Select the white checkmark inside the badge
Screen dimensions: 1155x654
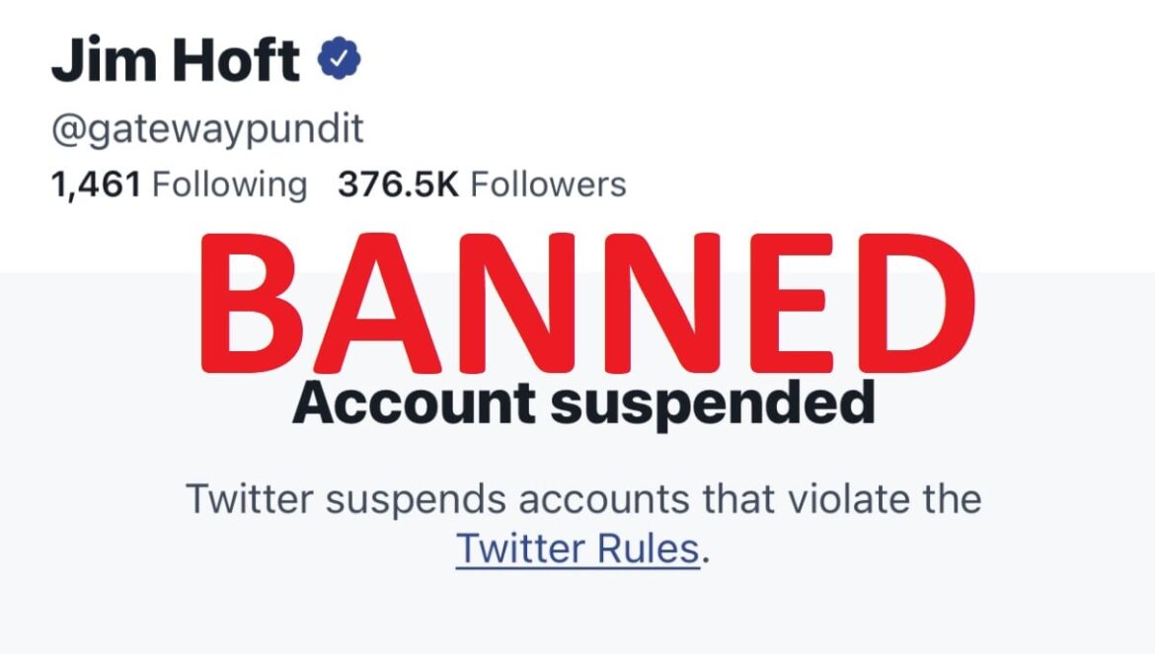tap(339, 59)
